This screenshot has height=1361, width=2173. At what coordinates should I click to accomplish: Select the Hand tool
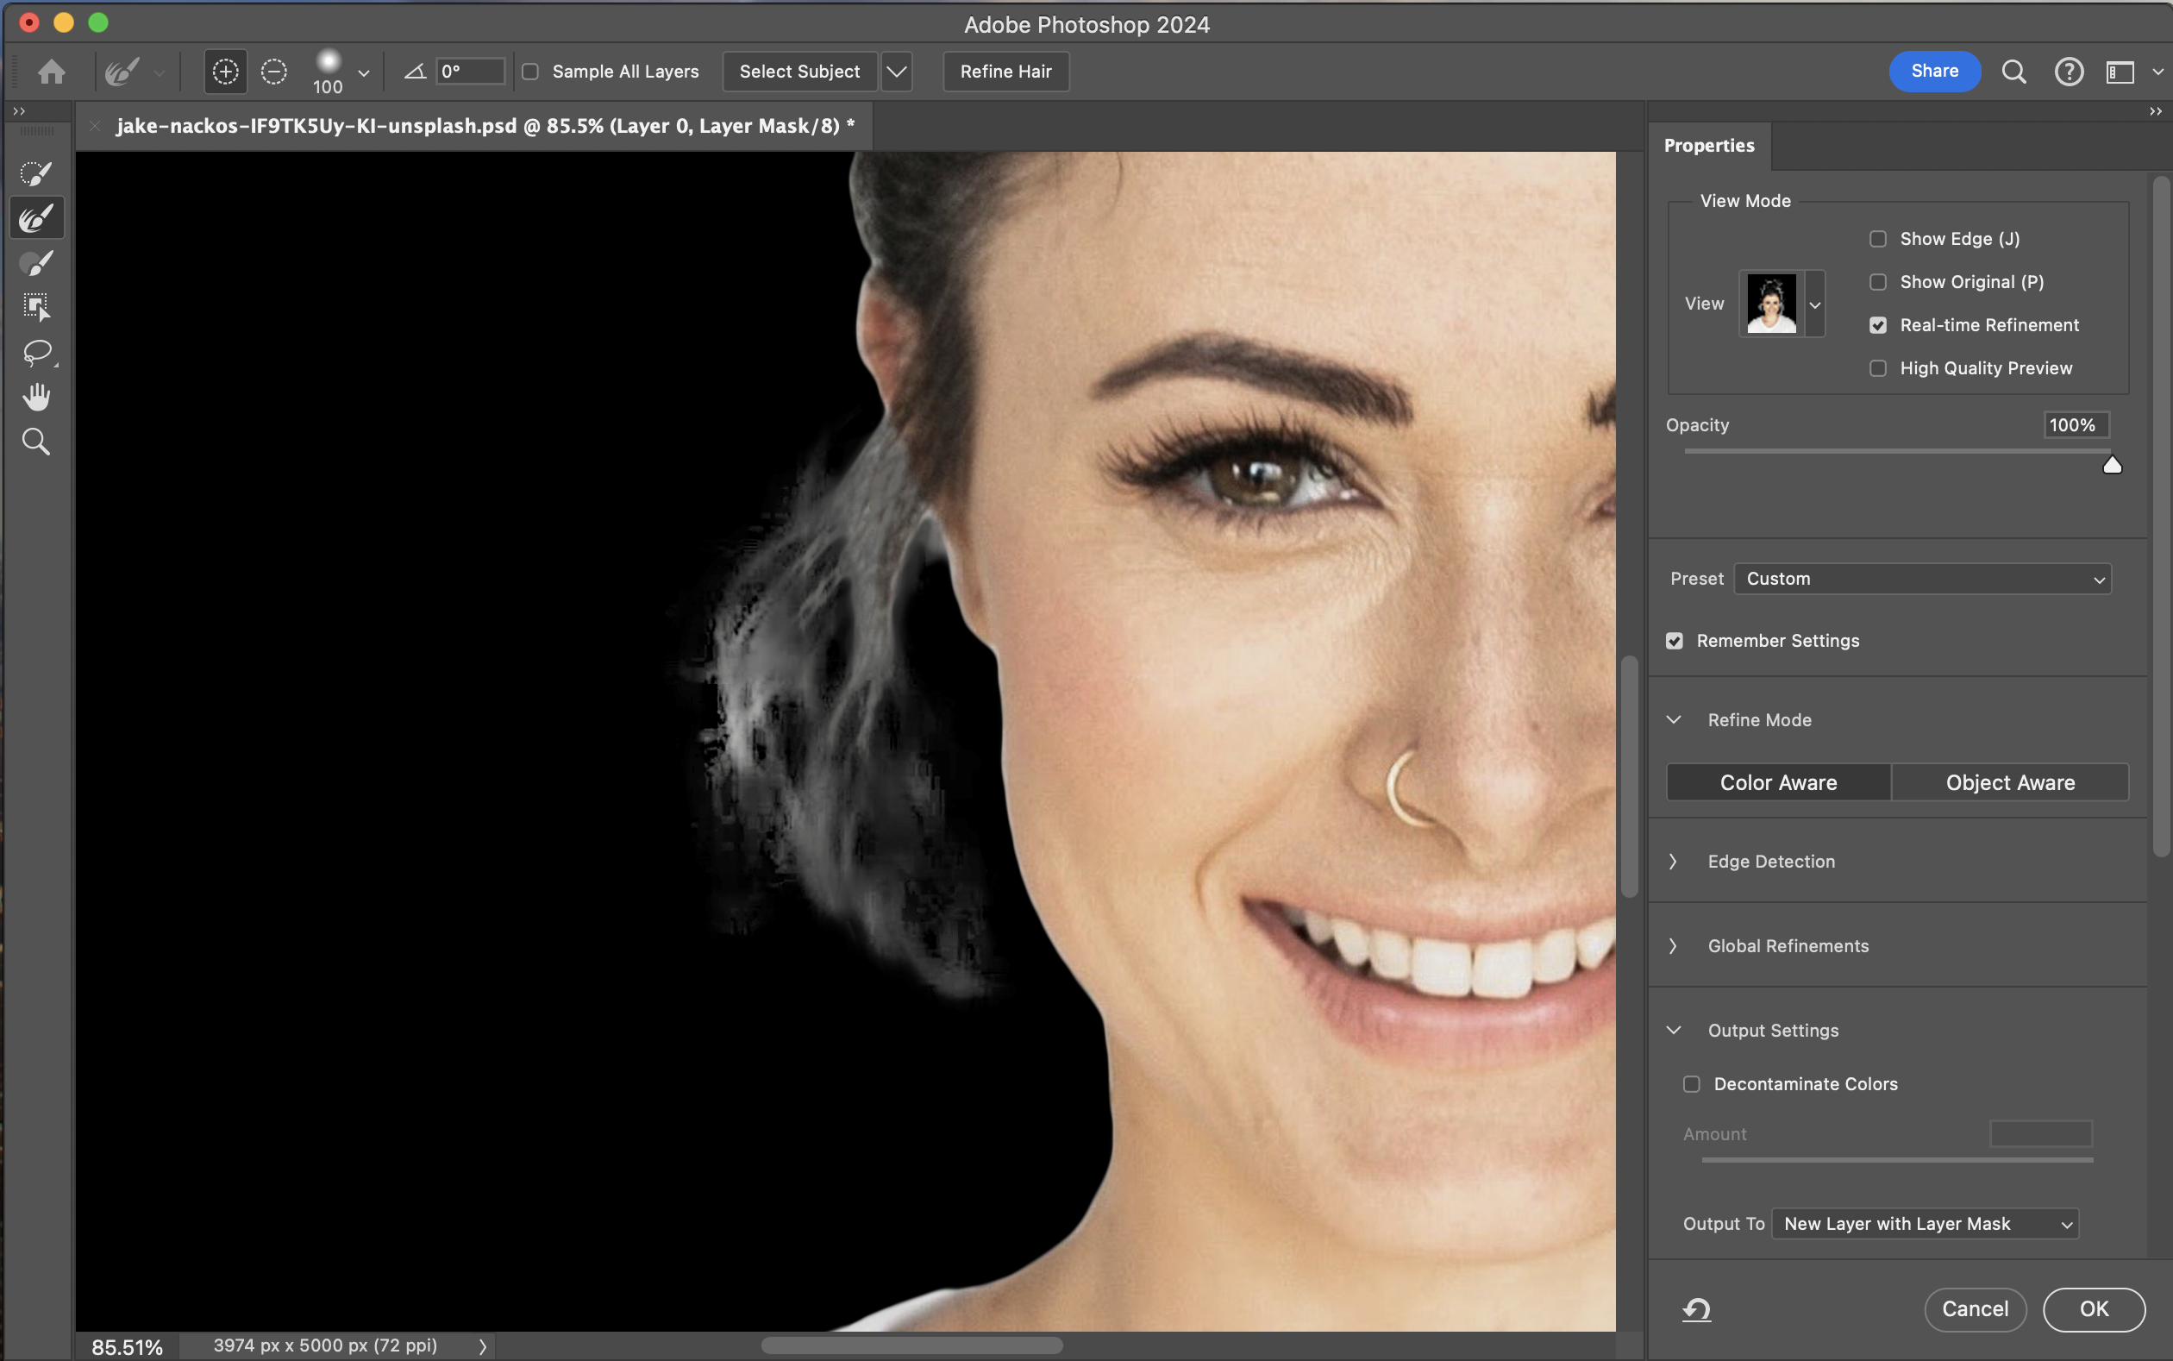[36, 397]
